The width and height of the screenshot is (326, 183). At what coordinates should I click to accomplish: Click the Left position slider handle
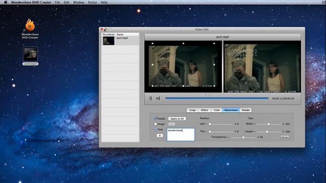210,124
